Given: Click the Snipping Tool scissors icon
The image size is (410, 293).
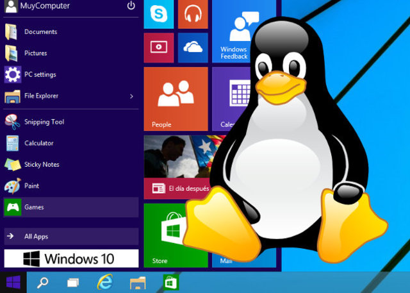Looking at the screenshot, I should tap(12, 122).
